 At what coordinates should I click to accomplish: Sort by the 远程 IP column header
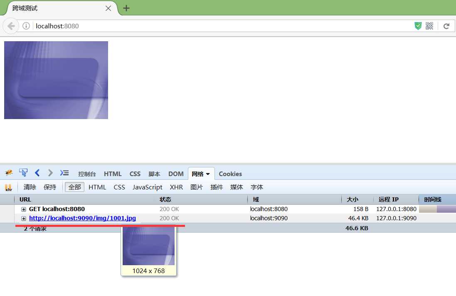coord(396,199)
